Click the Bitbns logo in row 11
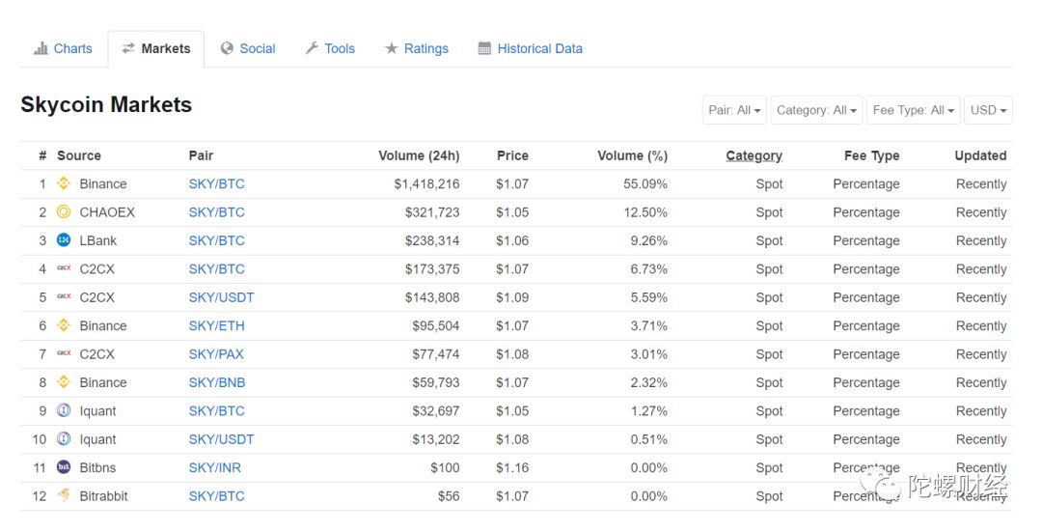The width and height of the screenshot is (1042, 532). 64,467
